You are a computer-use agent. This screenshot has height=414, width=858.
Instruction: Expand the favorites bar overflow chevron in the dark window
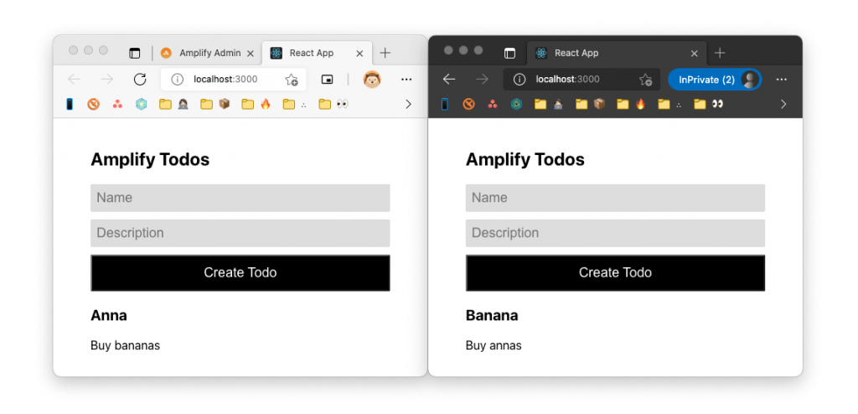[x=783, y=104]
